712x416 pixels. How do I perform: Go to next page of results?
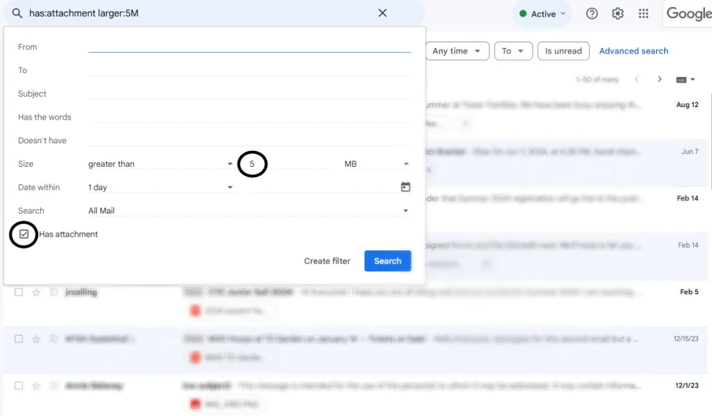click(x=659, y=79)
